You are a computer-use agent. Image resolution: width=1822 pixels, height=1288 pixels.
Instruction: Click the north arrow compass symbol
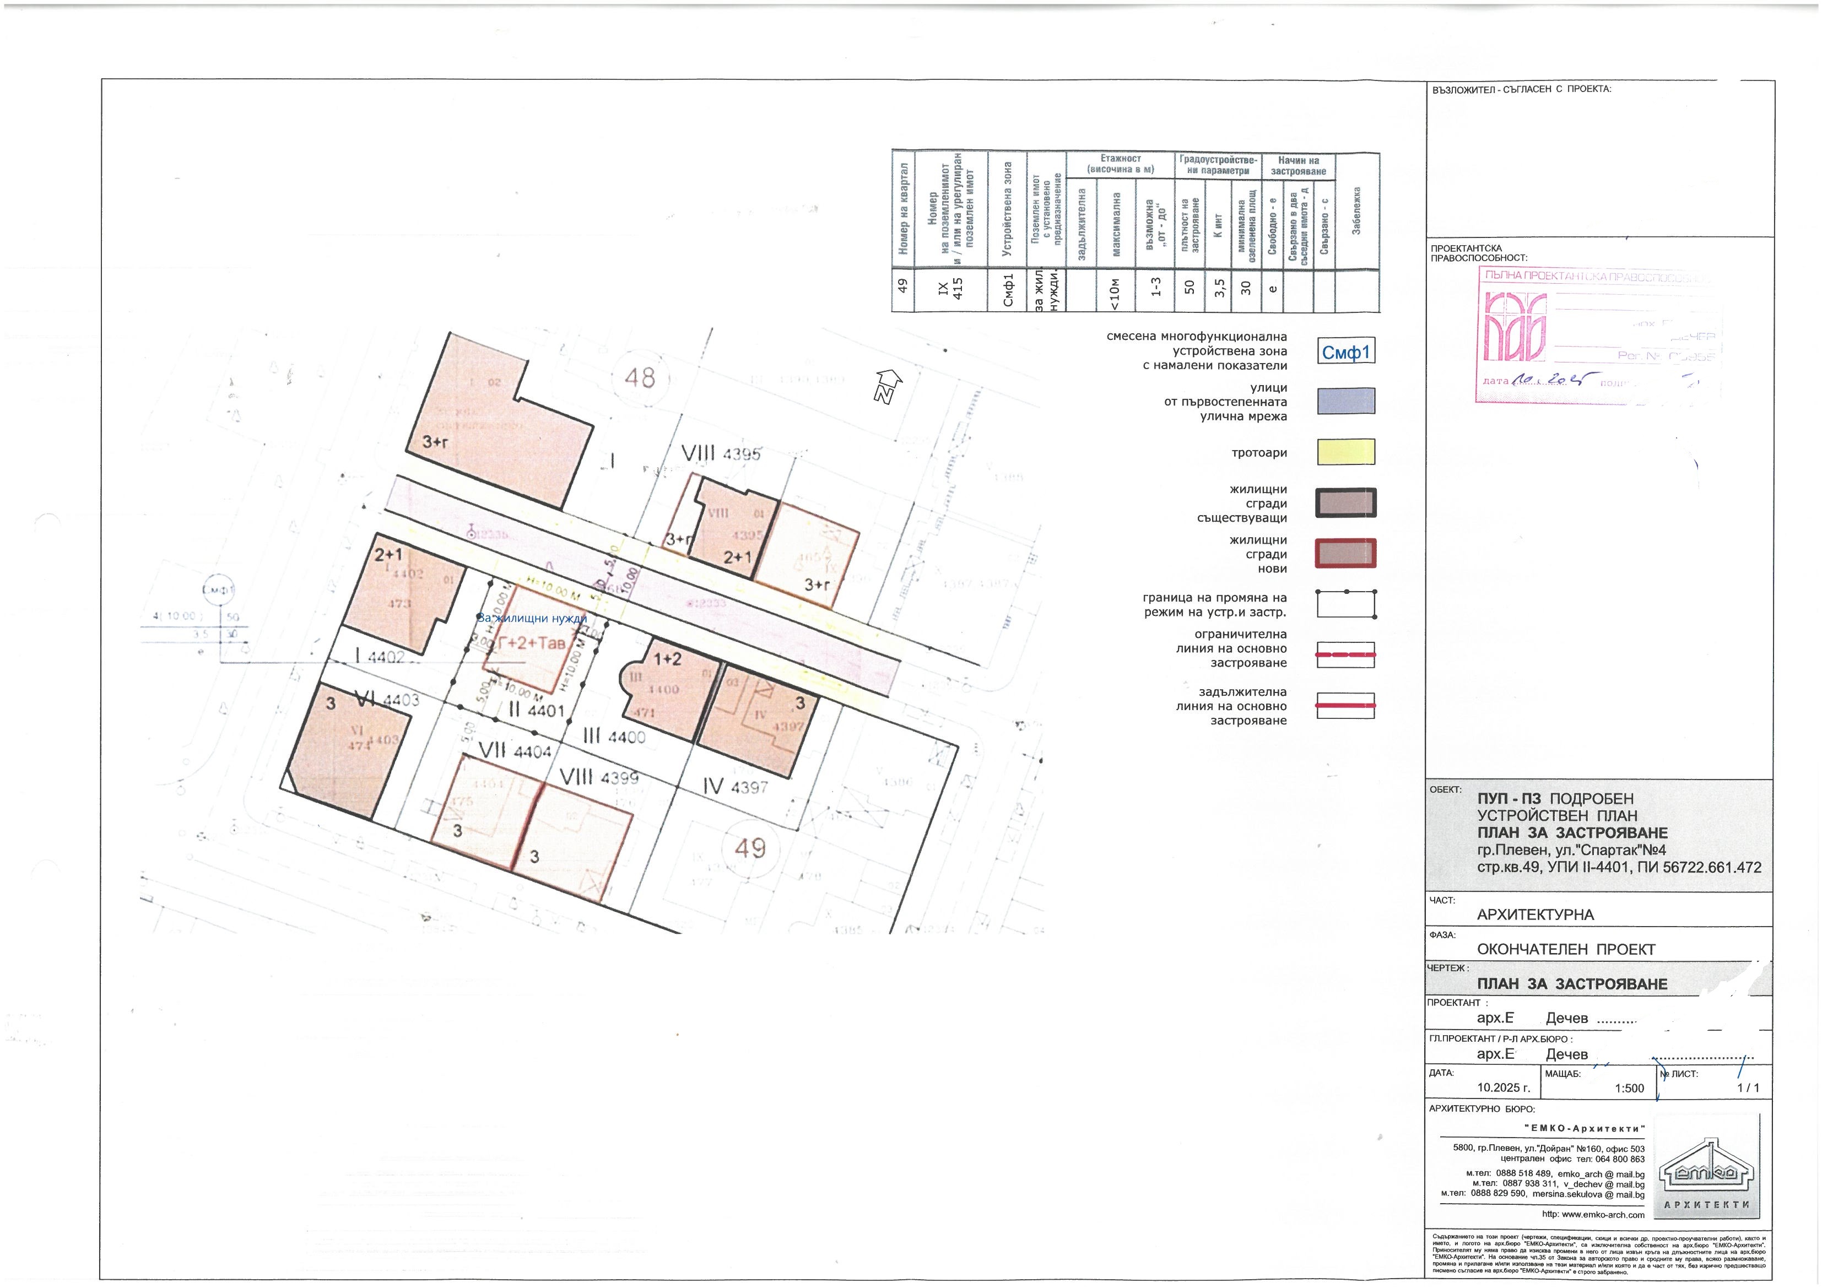[889, 387]
